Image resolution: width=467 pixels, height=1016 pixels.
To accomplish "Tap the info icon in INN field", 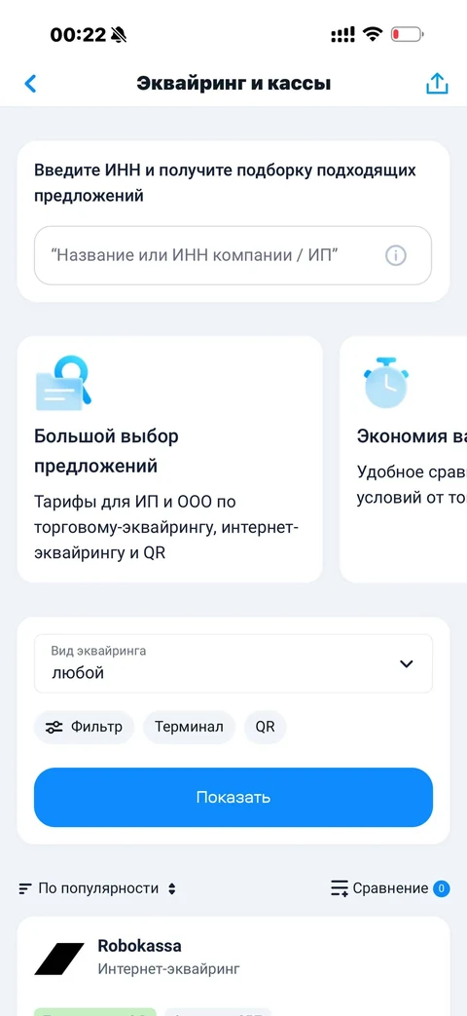I will pos(396,255).
